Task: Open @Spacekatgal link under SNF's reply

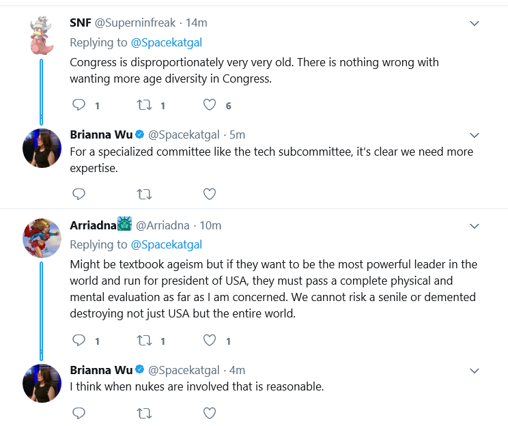Action: (x=167, y=43)
